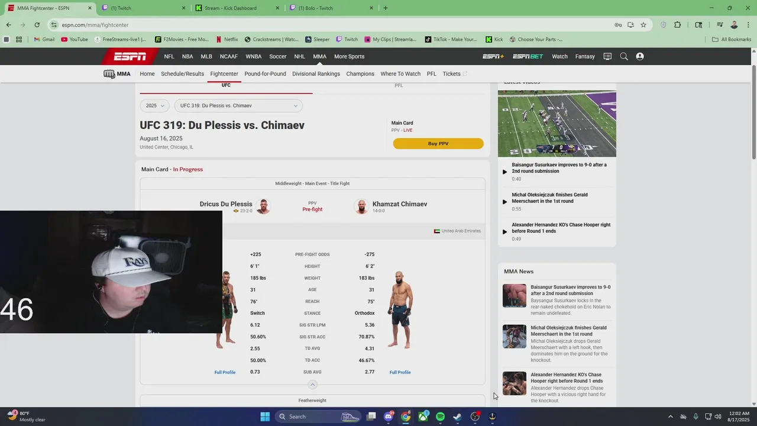Open Dricus Du Plessis Full Profile link
Screen dimensions: 757x426
225,372
